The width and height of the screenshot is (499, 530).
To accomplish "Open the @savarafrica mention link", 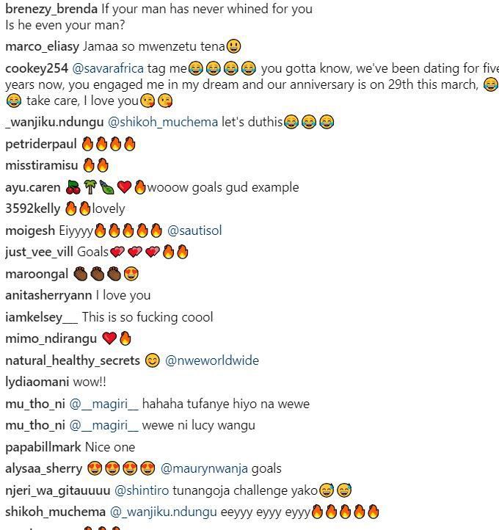I will [x=108, y=68].
